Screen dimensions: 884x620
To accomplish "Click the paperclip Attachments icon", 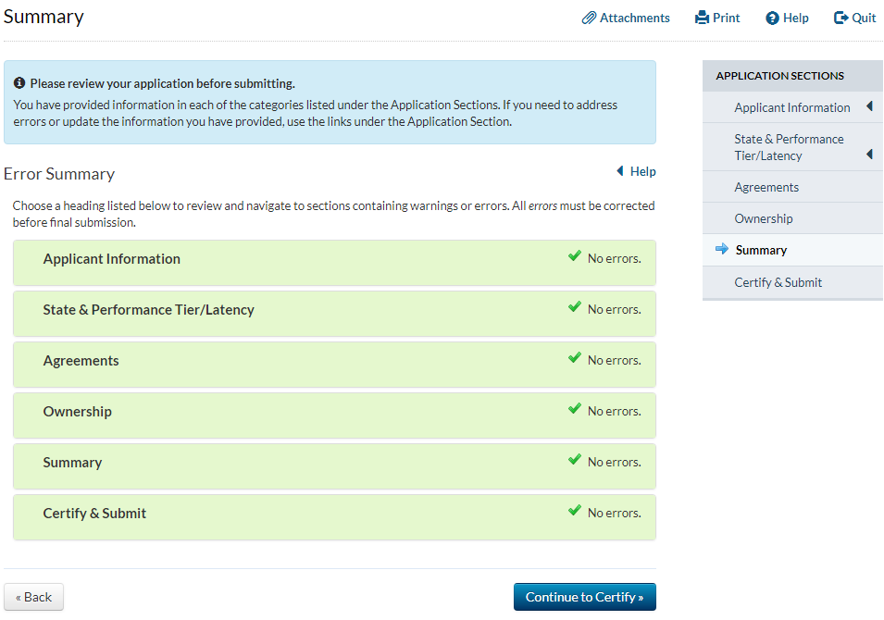I will pos(589,18).
